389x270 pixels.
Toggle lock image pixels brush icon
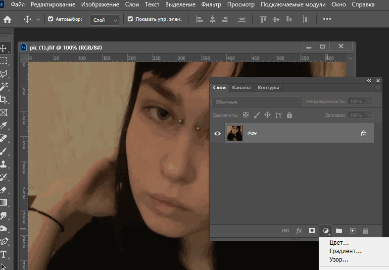coord(256,115)
